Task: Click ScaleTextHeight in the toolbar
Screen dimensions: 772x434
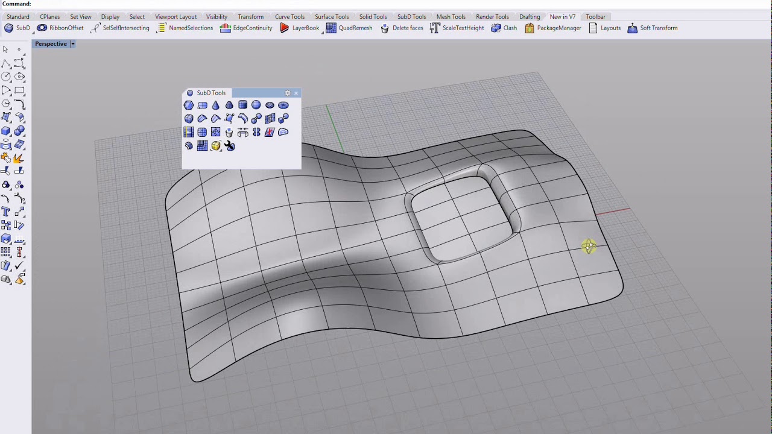Action: pyautogui.click(x=457, y=28)
